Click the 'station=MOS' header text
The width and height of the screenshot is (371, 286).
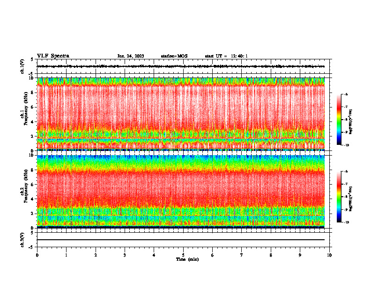174,56
